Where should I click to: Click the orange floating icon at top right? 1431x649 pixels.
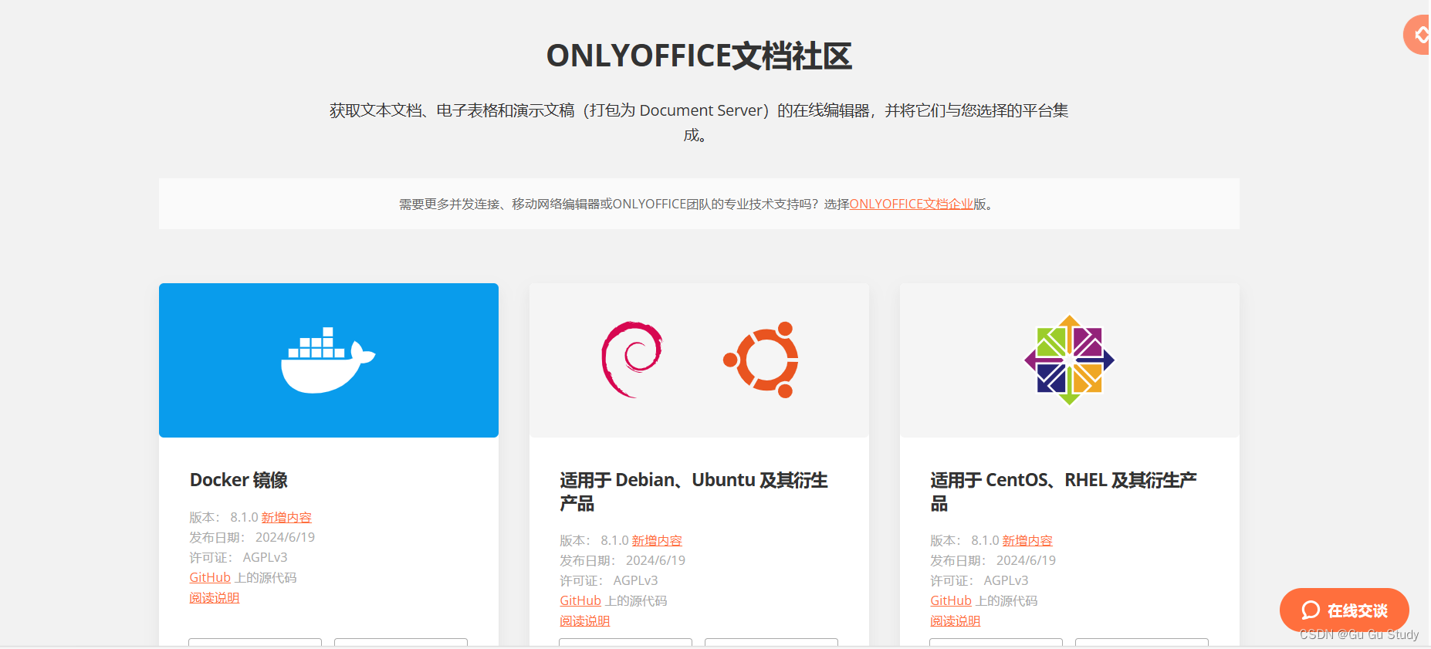tap(1417, 35)
